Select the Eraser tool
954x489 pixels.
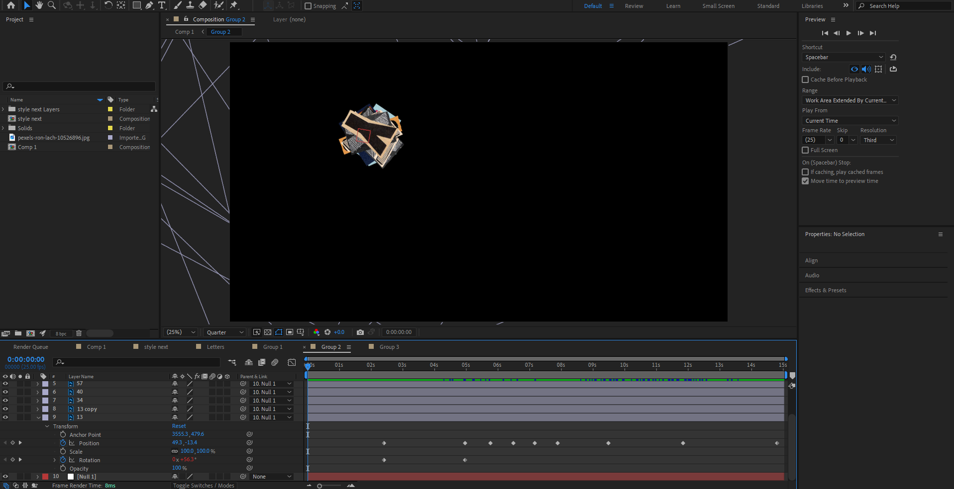(203, 5)
